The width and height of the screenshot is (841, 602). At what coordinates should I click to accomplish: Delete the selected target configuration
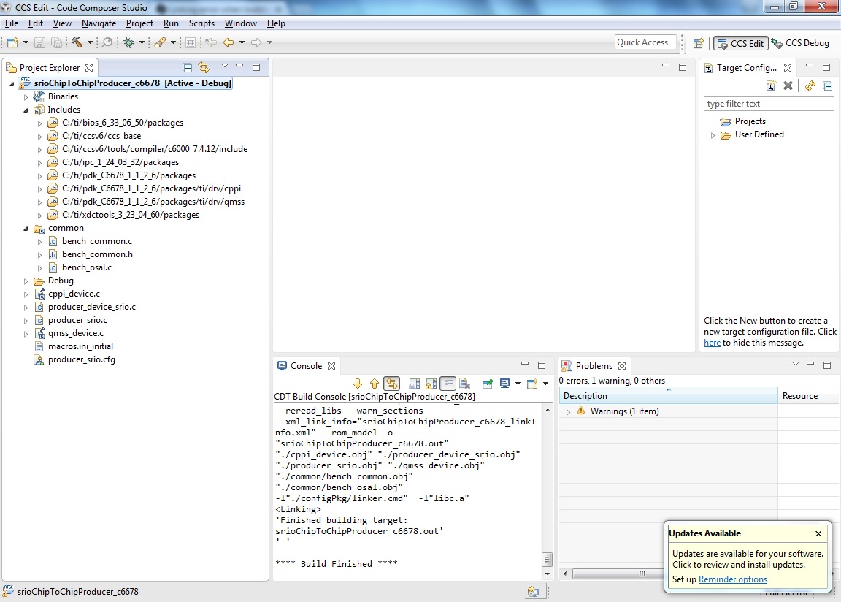[788, 85]
